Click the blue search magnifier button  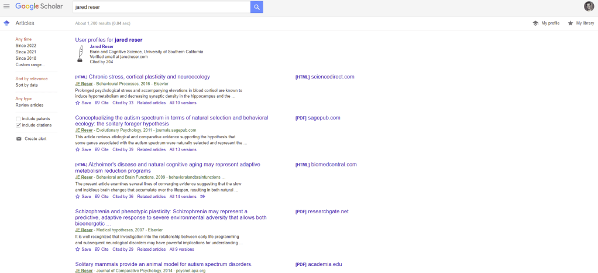click(x=256, y=6)
